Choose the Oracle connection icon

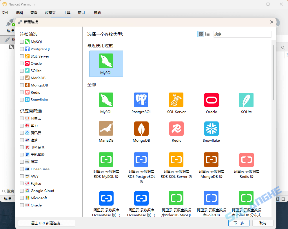pos(211,100)
